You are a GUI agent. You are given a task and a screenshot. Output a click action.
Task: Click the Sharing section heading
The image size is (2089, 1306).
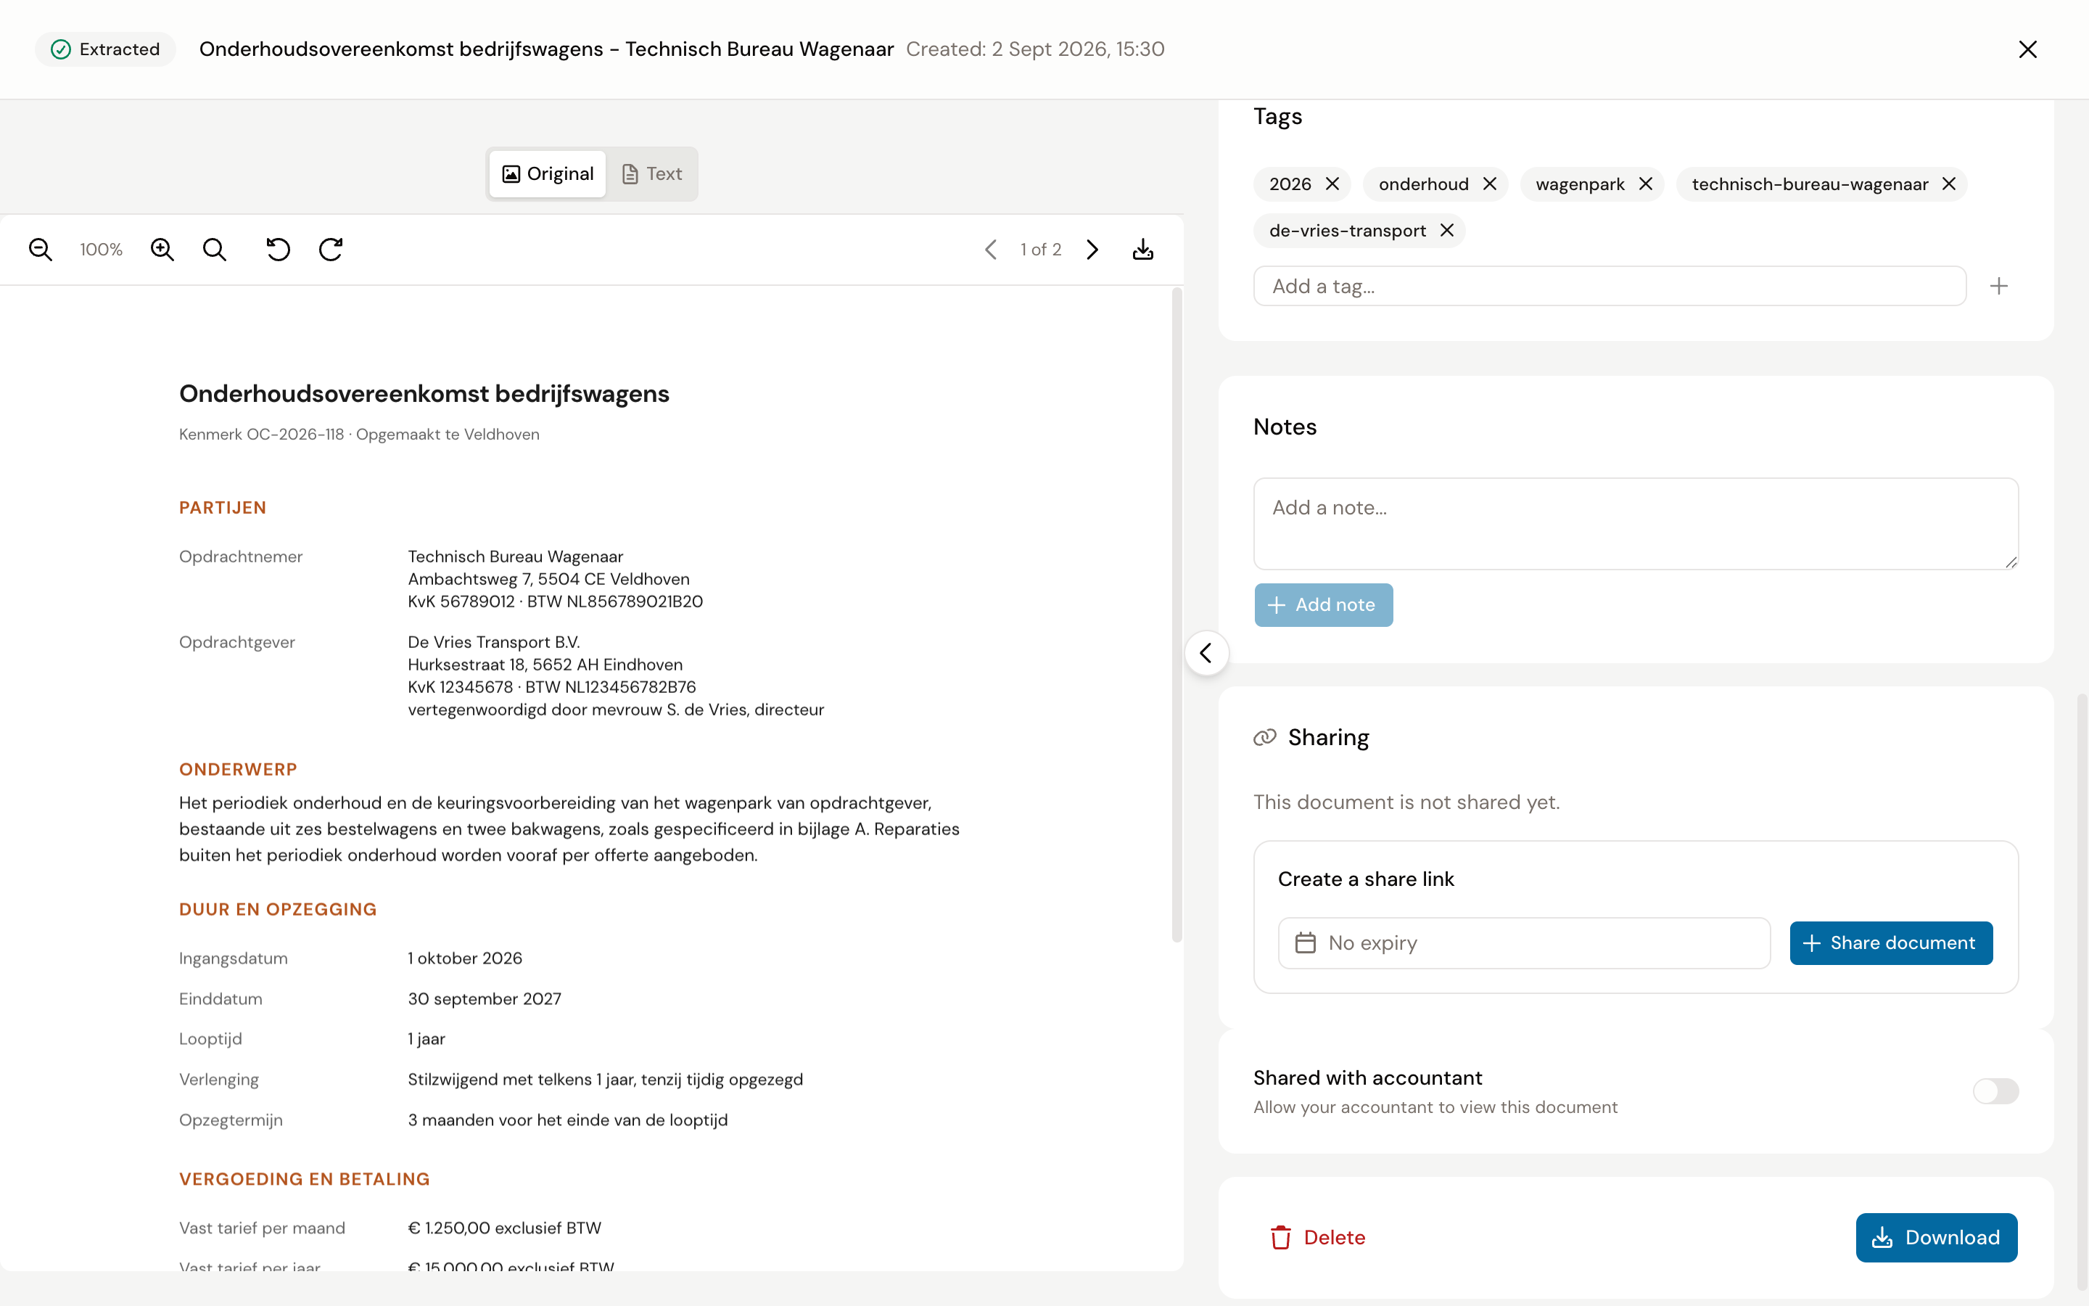pos(1327,738)
